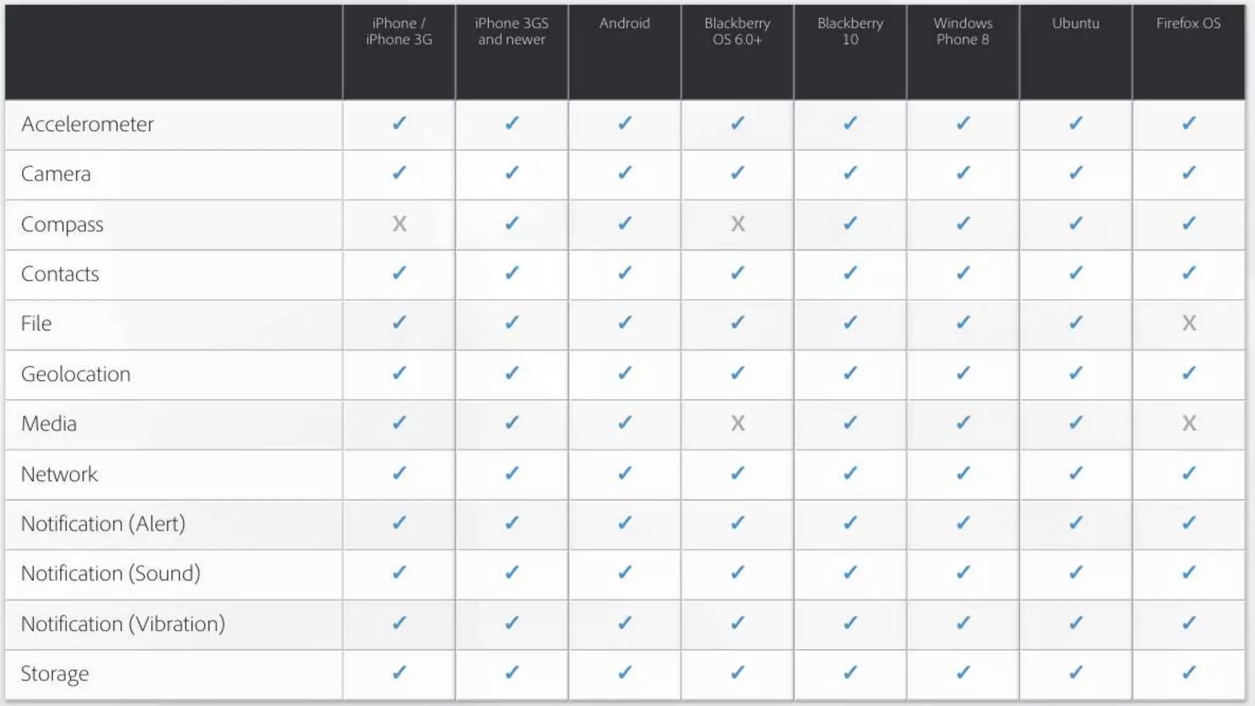This screenshot has width=1255, height=706.
Task: Click the X mark for Compass under Blackberry OS 6.0+
Action: 737,224
